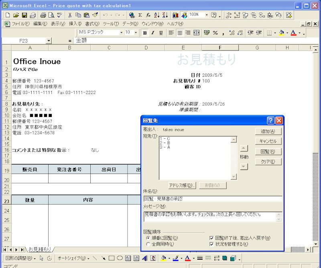Open the Insert Function fx icon
The image size is (321, 268).
(x=148, y=15)
